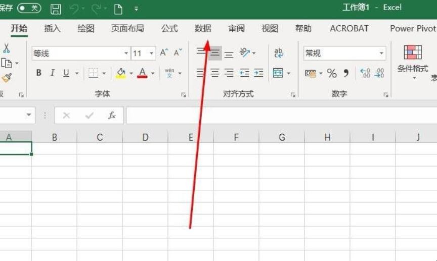Expand the Merge and Center arrow
437x261 pixels.
point(289,74)
